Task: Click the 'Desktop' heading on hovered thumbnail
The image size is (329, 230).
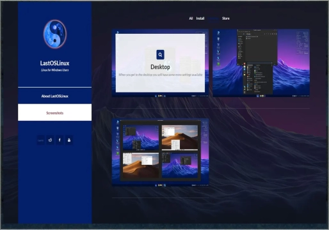Action: click(x=160, y=67)
